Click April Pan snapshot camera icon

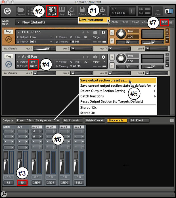(95, 57)
